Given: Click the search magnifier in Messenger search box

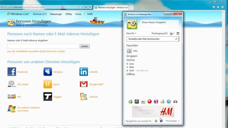Looking at the screenshot, I should [x=176, y=39].
